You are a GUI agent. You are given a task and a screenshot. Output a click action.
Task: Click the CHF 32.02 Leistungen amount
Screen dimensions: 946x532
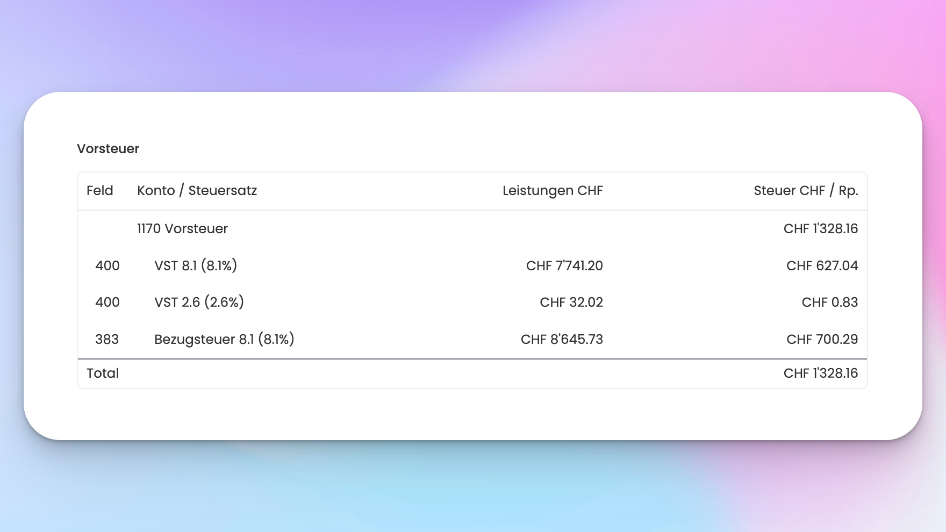tap(571, 303)
